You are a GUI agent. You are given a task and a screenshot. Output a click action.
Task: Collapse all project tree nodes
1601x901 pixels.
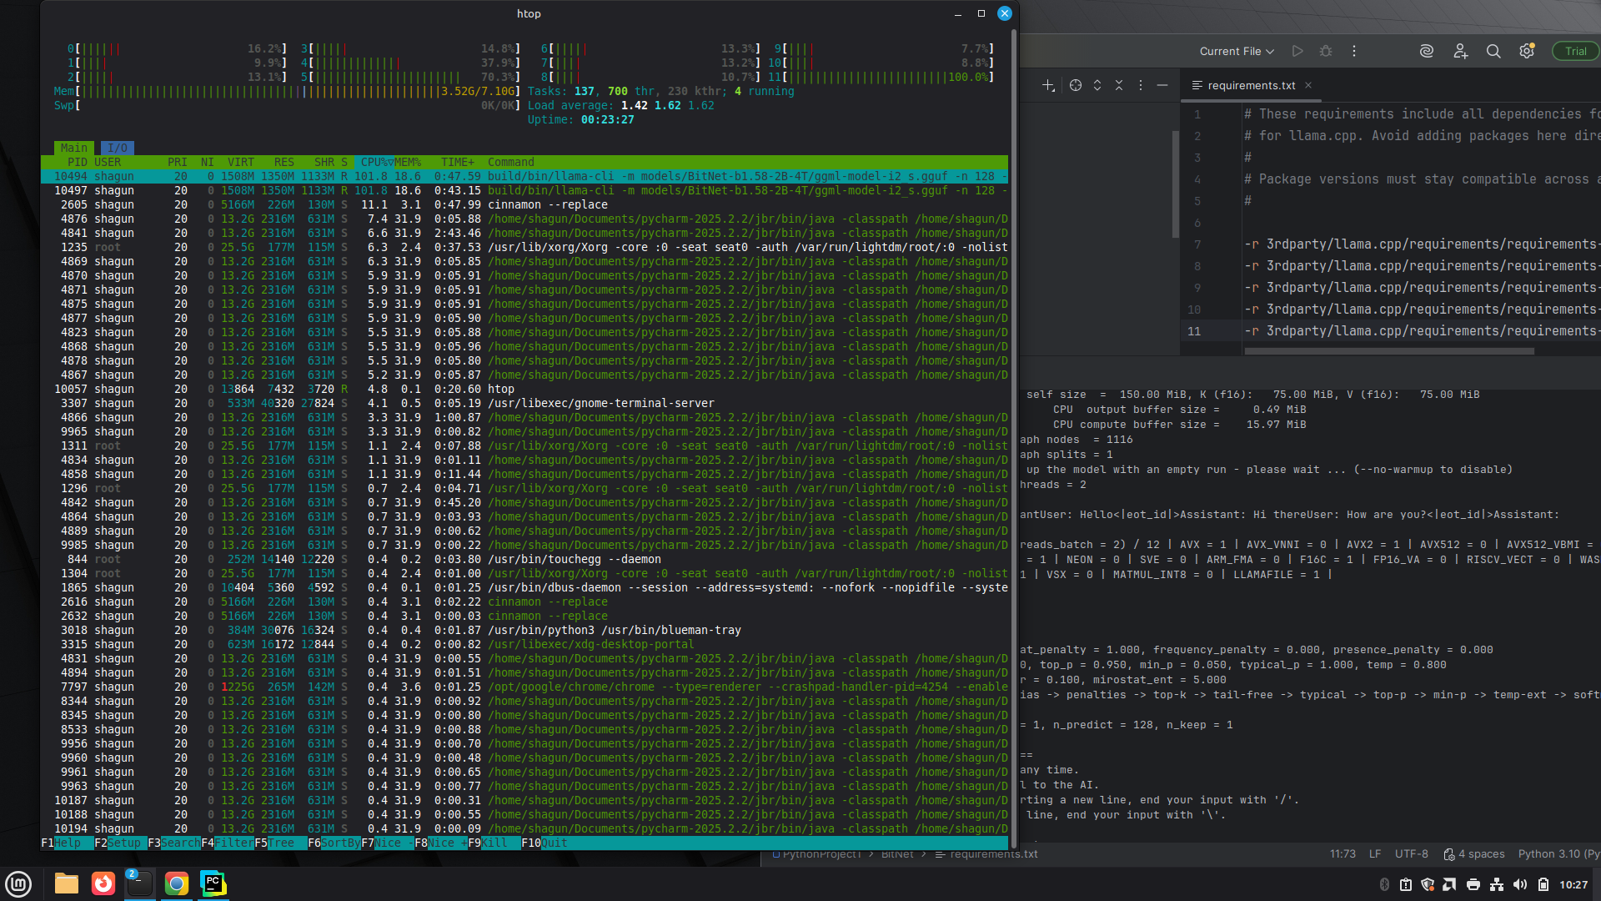pos(1119,85)
